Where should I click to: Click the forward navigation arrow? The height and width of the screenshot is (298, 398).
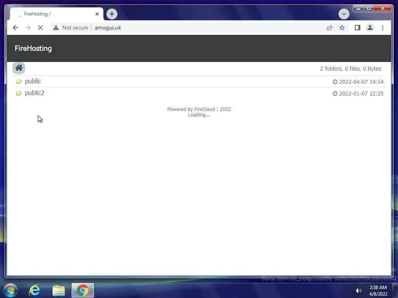tap(28, 28)
